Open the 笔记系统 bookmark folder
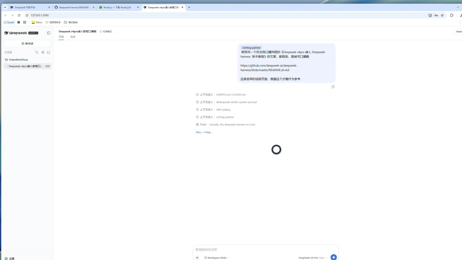The image size is (462, 260). pos(71,22)
